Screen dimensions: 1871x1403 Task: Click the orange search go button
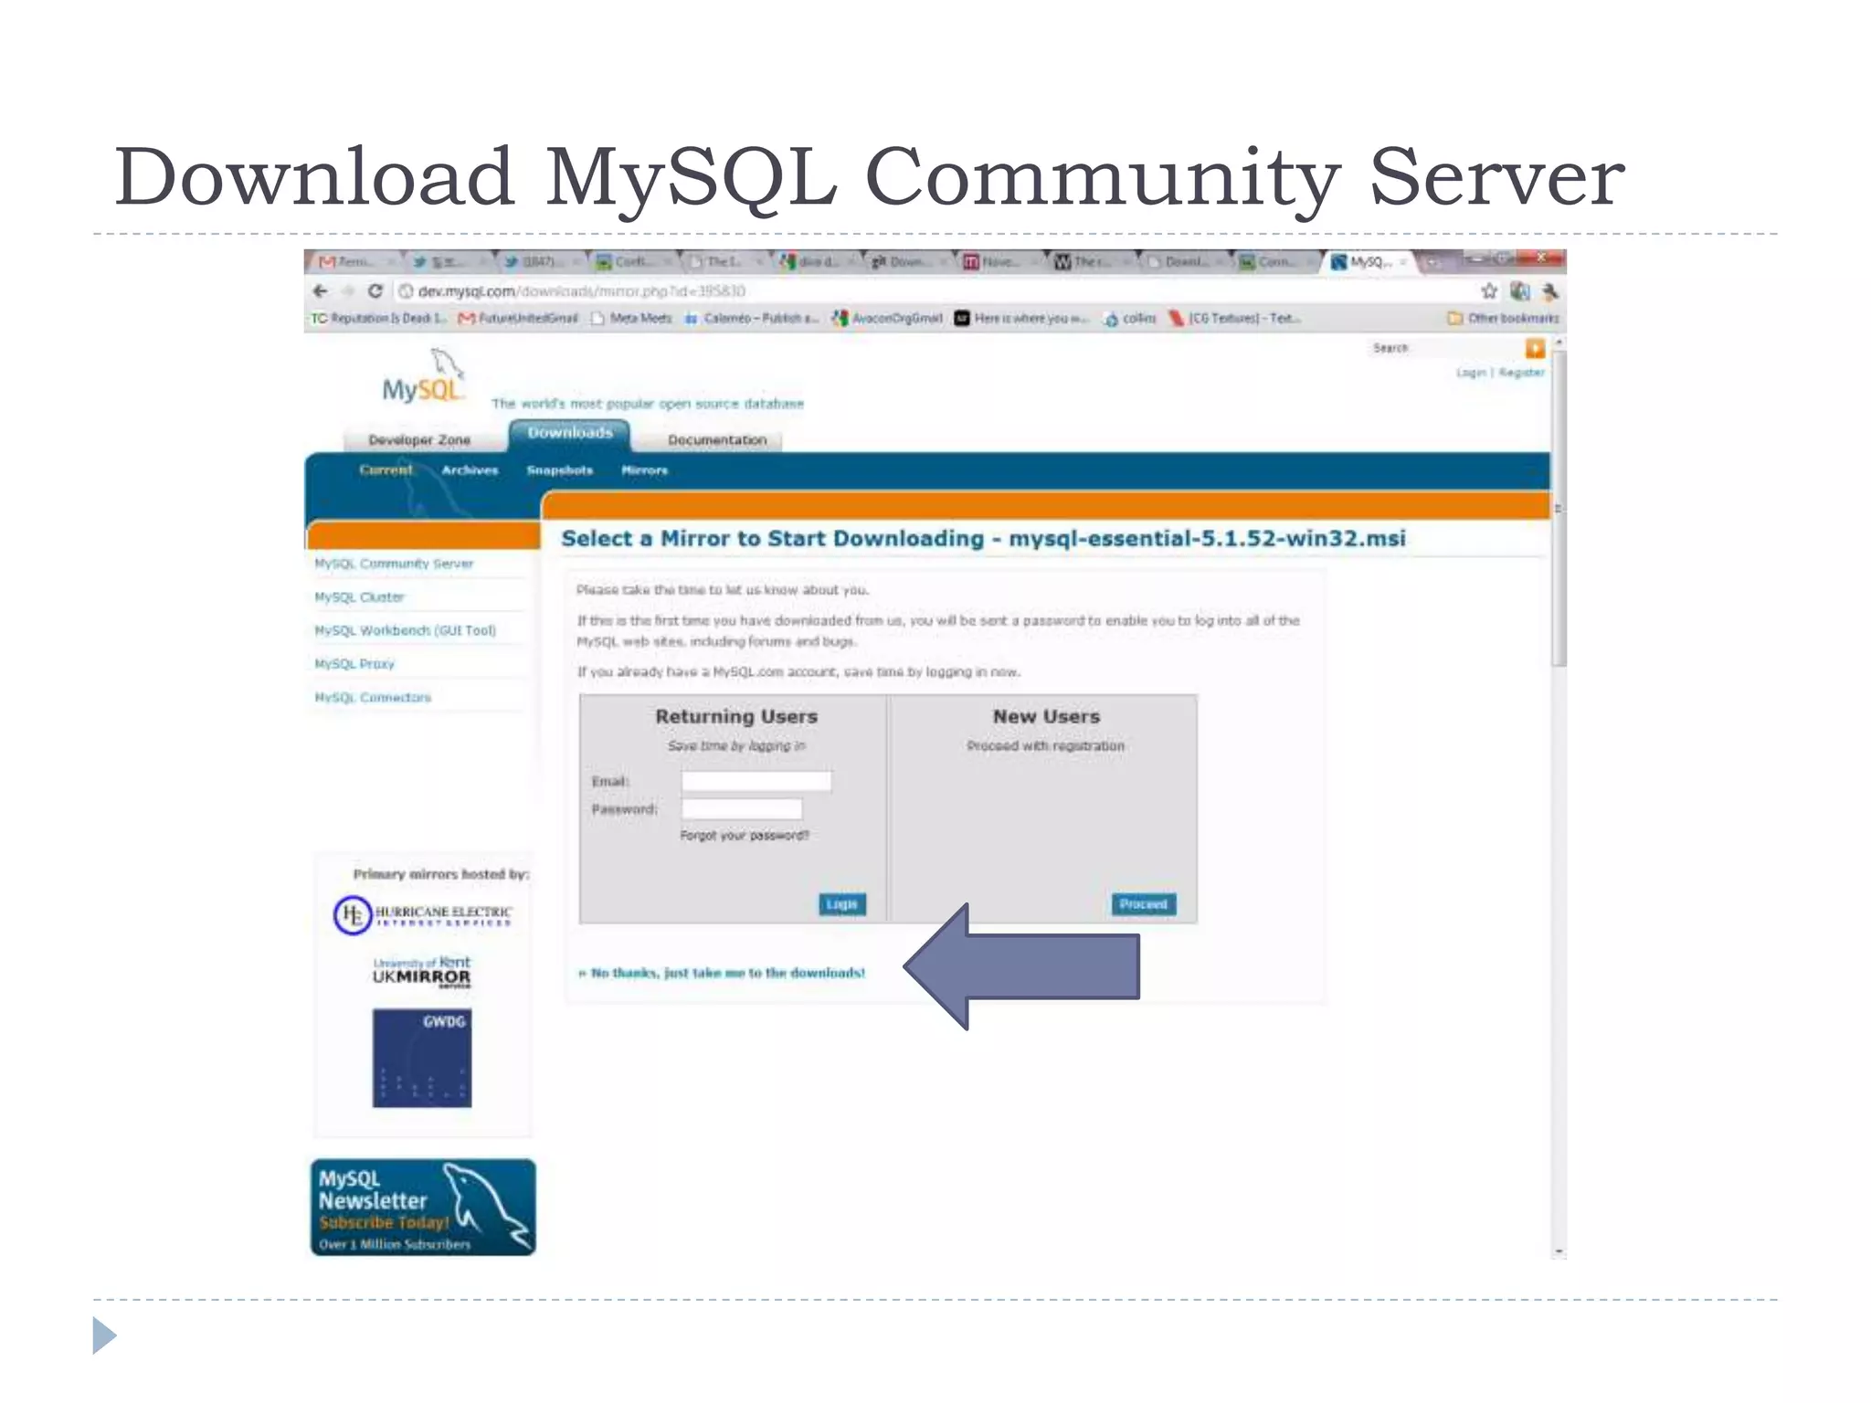(x=1535, y=348)
